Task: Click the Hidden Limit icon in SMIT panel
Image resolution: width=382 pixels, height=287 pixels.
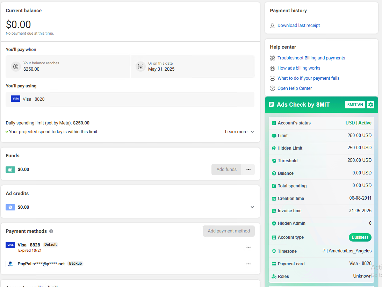Action: click(x=274, y=148)
